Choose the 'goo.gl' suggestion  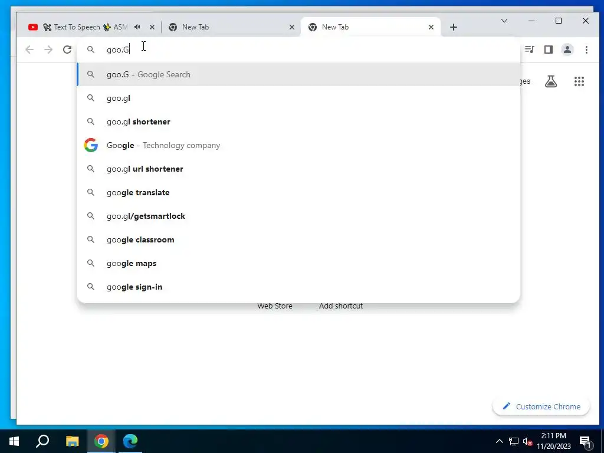[298, 99]
